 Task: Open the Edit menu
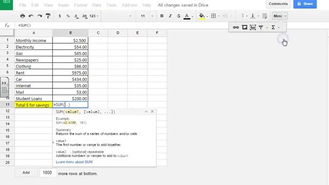pos(35,5)
